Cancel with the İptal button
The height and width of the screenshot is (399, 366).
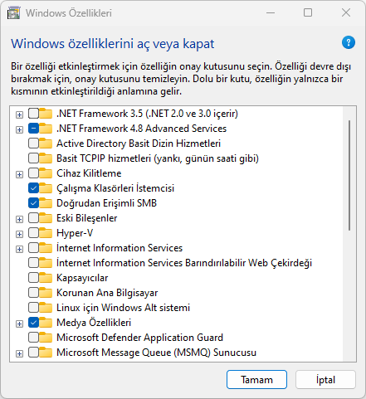pyautogui.click(x=325, y=380)
